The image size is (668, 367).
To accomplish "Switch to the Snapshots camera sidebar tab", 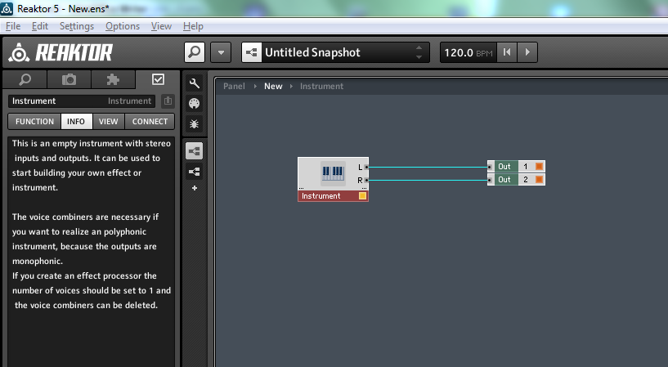I will (x=69, y=79).
